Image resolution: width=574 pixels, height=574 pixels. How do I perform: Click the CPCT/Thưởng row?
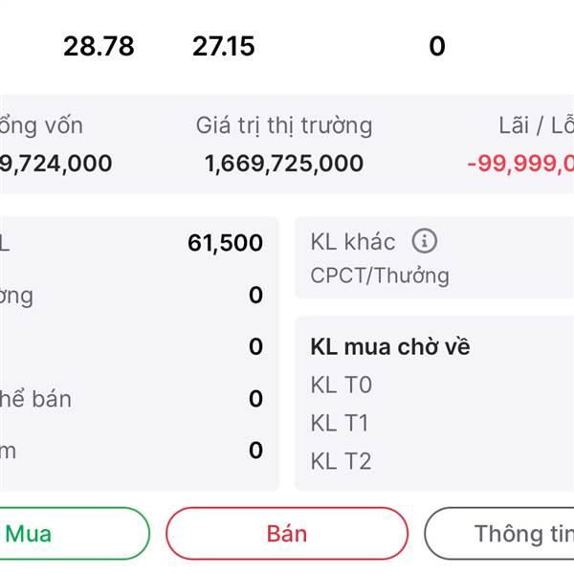(x=380, y=276)
